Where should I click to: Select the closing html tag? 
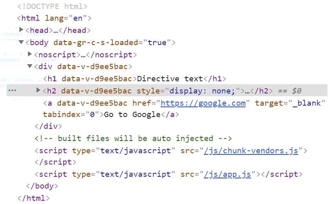click(x=33, y=198)
